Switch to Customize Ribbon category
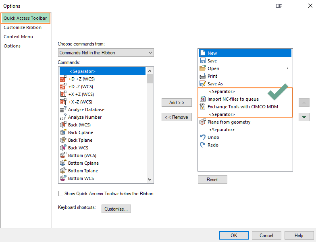Image resolution: width=316 pixels, height=242 pixels. pyautogui.click(x=23, y=27)
